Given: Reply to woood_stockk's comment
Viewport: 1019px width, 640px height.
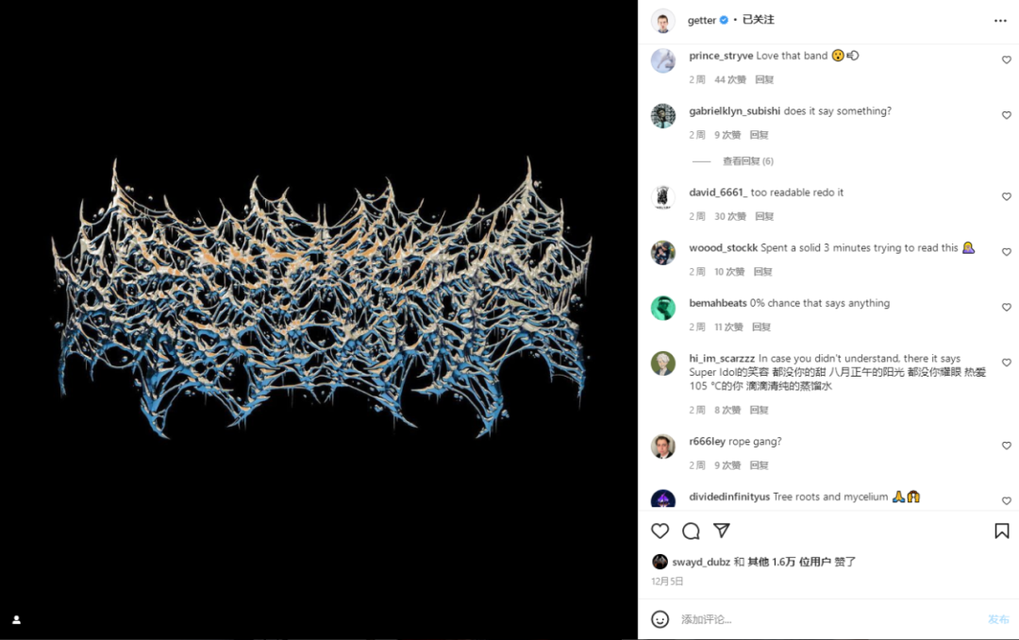Looking at the screenshot, I should coord(762,271).
